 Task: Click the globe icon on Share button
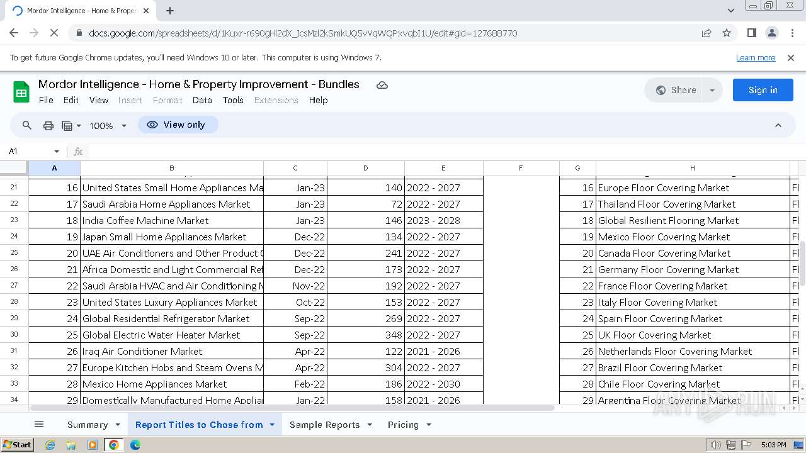(661, 90)
